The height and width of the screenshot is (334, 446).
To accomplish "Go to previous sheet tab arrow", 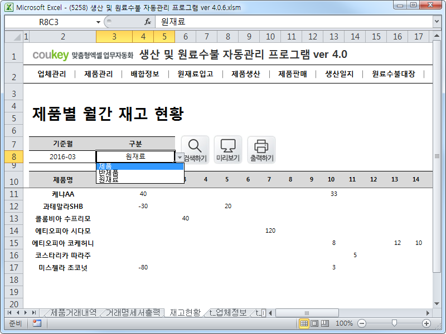I will 18,313.
